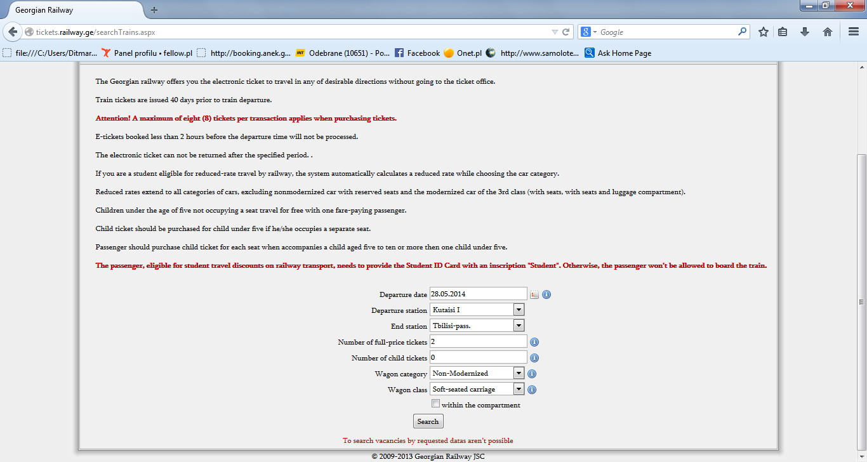This screenshot has width=867, height=462.
Task: Click the Search button
Action: pyautogui.click(x=428, y=421)
